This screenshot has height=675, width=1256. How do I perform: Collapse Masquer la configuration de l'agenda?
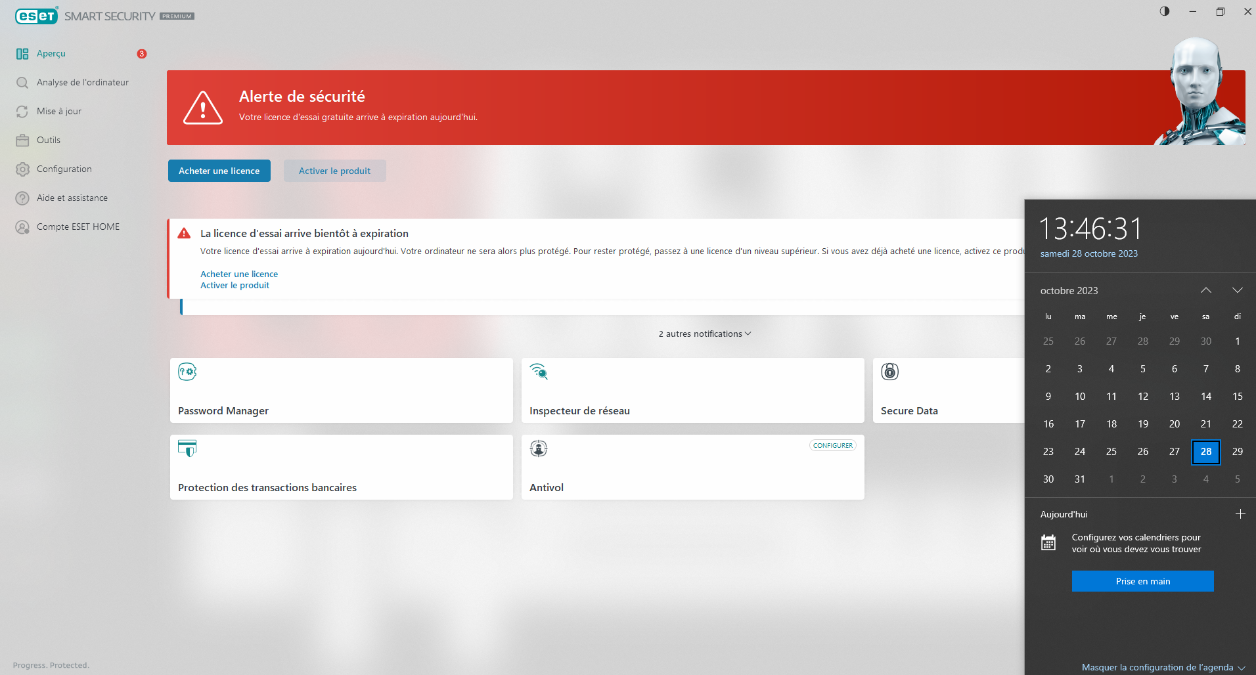click(1163, 668)
